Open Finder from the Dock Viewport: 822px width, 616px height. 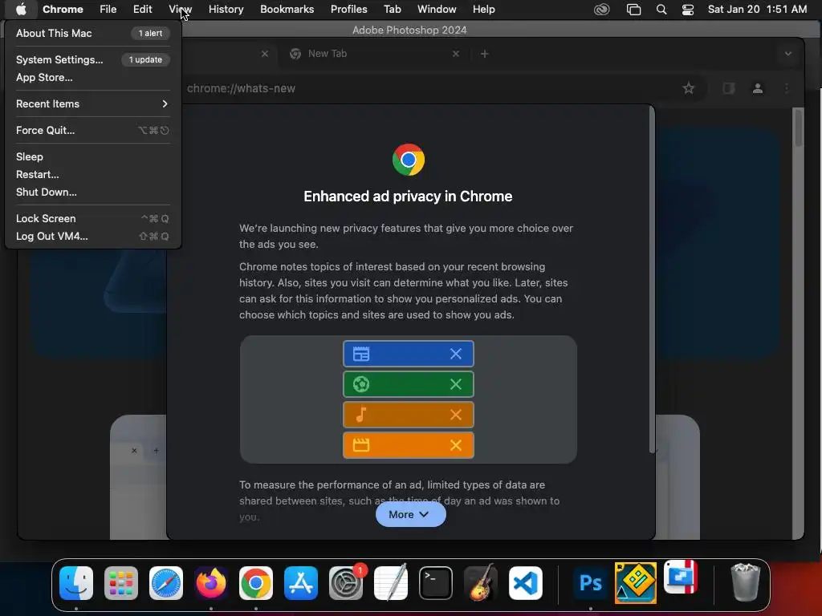click(x=76, y=582)
